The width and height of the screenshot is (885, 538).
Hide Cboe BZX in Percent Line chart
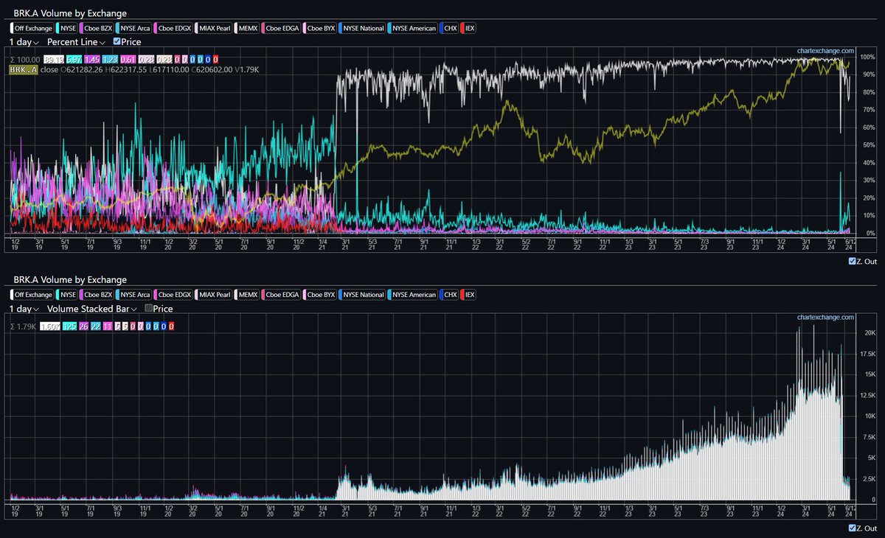pos(96,28)
